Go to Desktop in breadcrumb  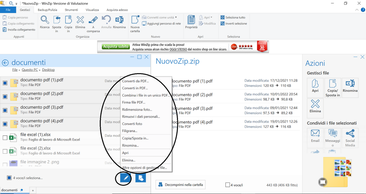[x=48, y=70]
